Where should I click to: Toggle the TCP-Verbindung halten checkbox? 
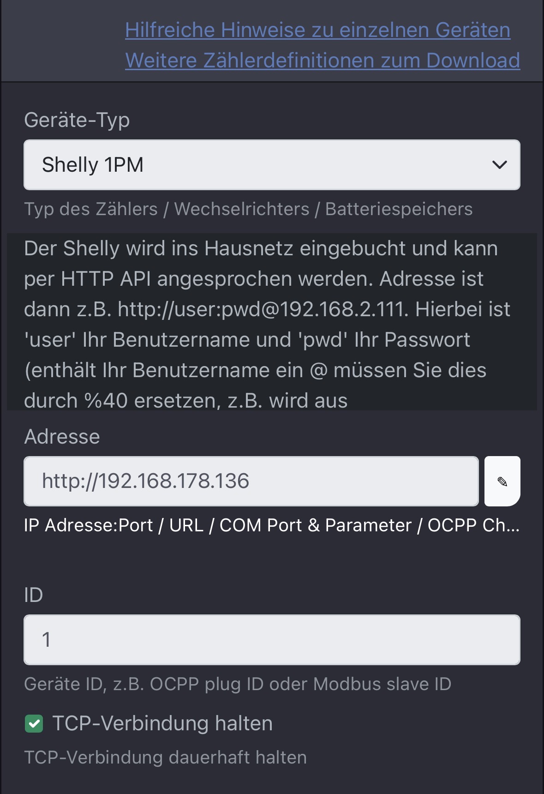[x=34, y=723]
